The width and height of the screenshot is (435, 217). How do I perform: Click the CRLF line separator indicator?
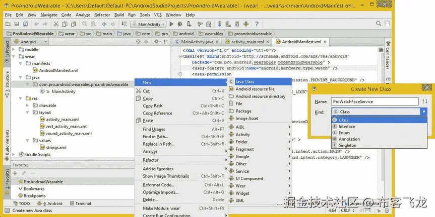pyautogui.click(x=348, y=210)
